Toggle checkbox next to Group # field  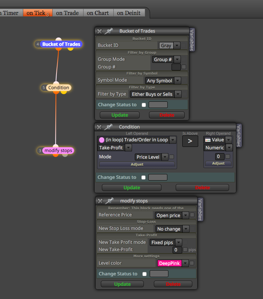(x=184, y=67)
